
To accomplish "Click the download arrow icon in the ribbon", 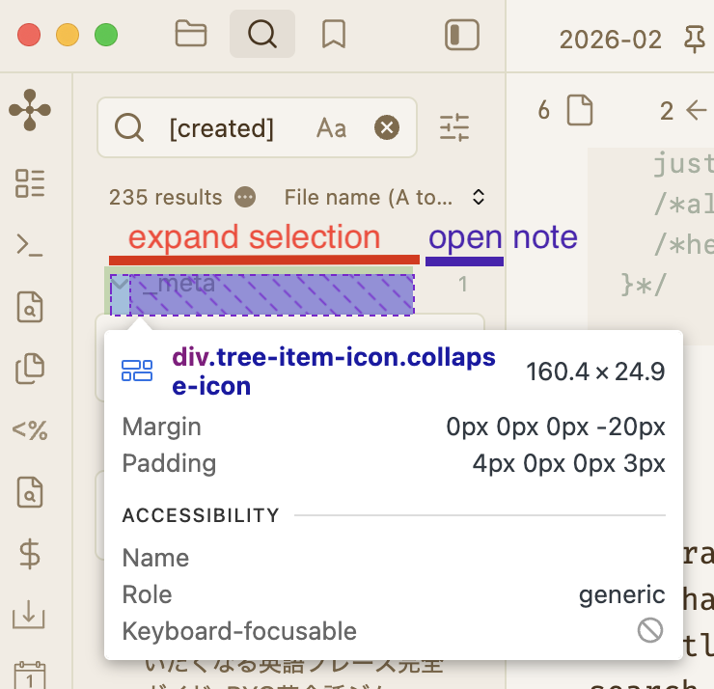I will 30,615.
